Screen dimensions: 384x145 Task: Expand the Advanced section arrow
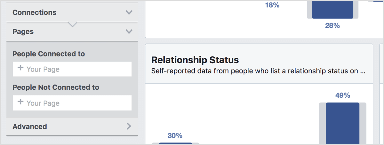(129, 126)
